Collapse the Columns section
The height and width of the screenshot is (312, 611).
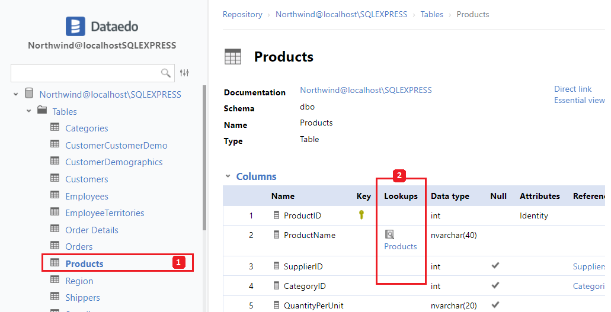point(228,176)
